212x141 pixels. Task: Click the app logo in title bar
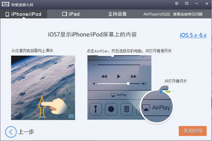click(x=5, y=4)
